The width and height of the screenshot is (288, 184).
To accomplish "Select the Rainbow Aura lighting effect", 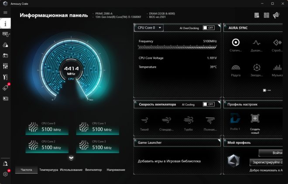I will tap(236, 71).
